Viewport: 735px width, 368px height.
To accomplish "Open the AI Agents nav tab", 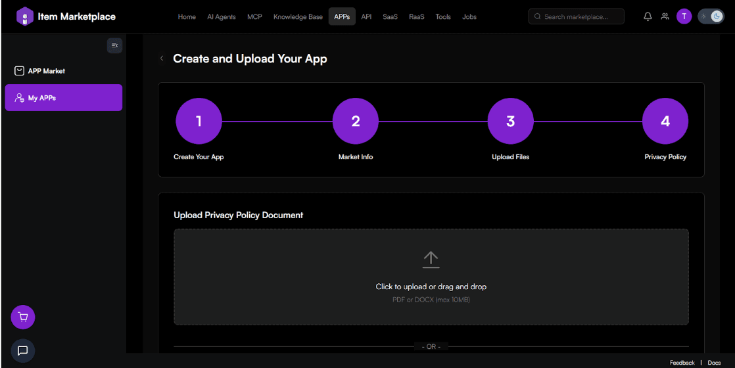I will pos(221,16).
